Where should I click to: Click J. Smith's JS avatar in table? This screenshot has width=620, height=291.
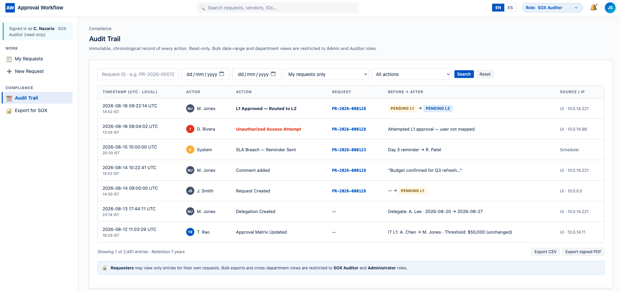pyautogui.click(x=190, y=191)
